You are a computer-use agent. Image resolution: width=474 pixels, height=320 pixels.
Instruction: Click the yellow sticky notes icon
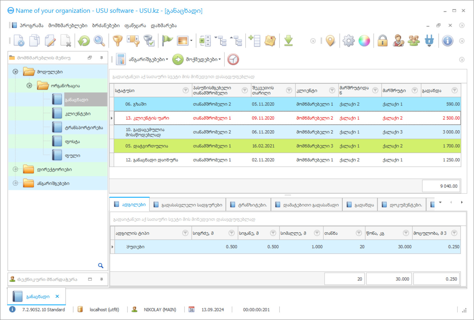pyautogui.click(x=270, y=41)
